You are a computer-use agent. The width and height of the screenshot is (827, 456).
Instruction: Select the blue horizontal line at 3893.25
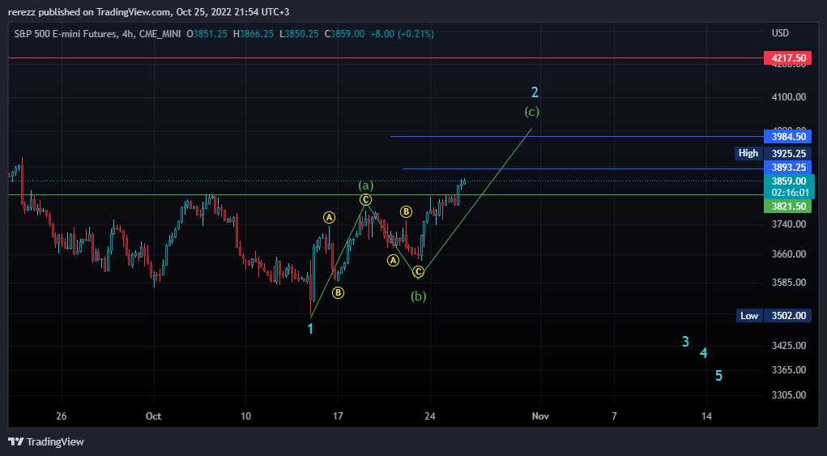point(583,168)
